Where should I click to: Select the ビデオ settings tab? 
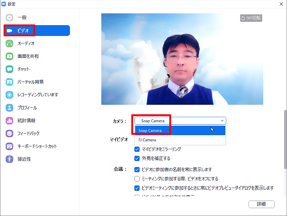[x=37, y=31]
